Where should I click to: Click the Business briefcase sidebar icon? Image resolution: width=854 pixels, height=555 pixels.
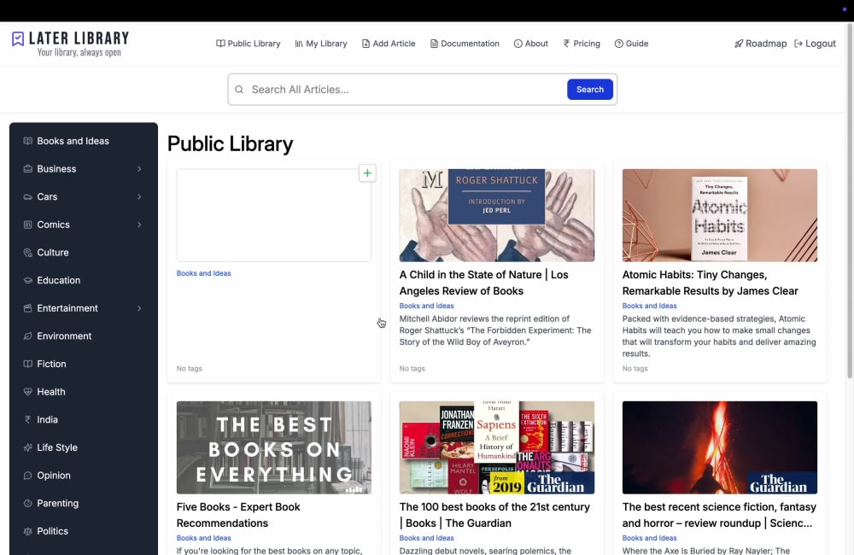28,169
